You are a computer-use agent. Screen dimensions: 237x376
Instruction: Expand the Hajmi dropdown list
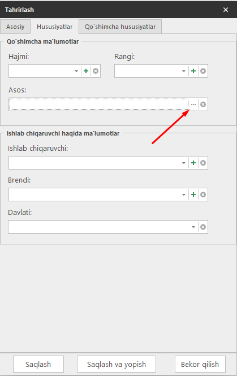click(x=76, y=71)
